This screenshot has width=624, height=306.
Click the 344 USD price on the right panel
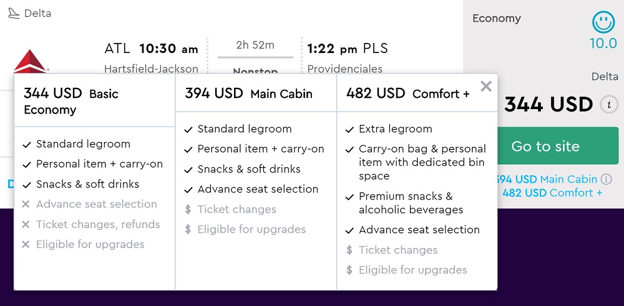(x=548, y=105)
